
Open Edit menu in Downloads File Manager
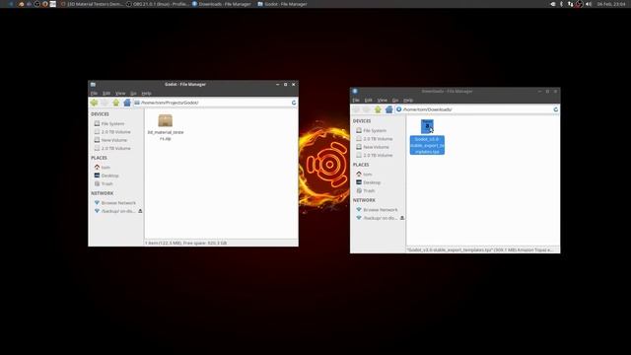coord(368,101)
